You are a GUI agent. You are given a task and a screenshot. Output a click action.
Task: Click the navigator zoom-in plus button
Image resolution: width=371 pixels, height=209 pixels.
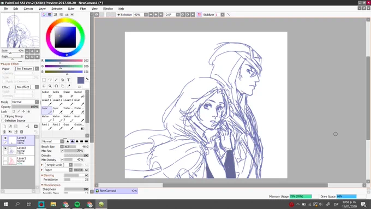coord(32,51)
